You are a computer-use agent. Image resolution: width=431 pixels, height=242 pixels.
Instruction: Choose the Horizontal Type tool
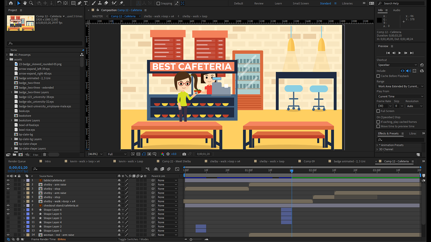click(x=86, y=3)
